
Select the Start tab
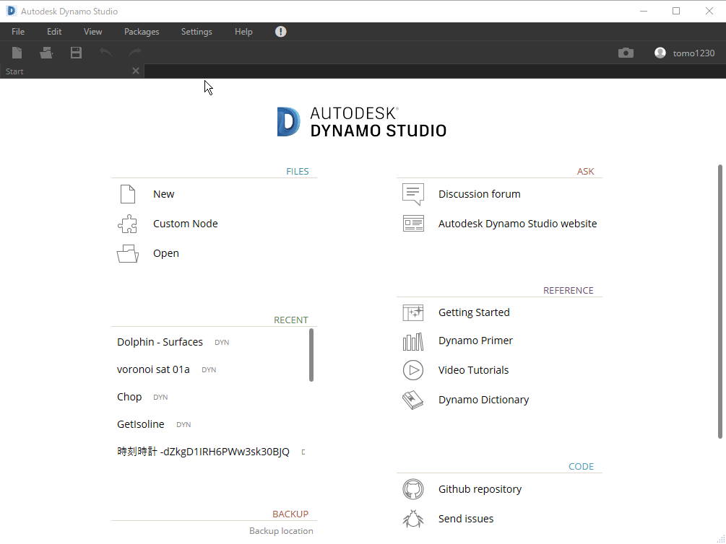(72, 71)
